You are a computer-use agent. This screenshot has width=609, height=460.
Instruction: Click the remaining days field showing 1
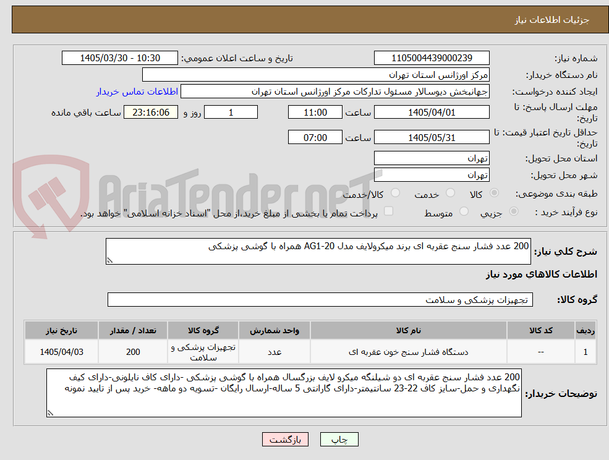(x=231, y=113)
